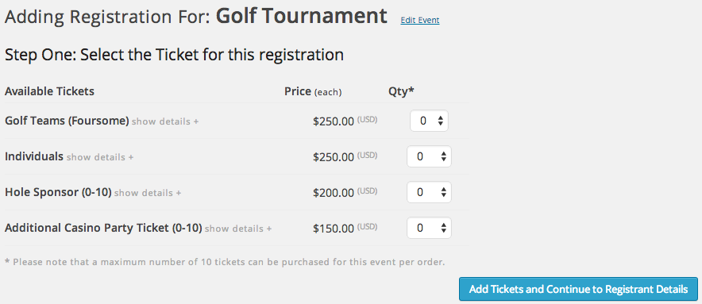Open quantity dropdown for Hole Sponsor

click(x=430, y=192)
